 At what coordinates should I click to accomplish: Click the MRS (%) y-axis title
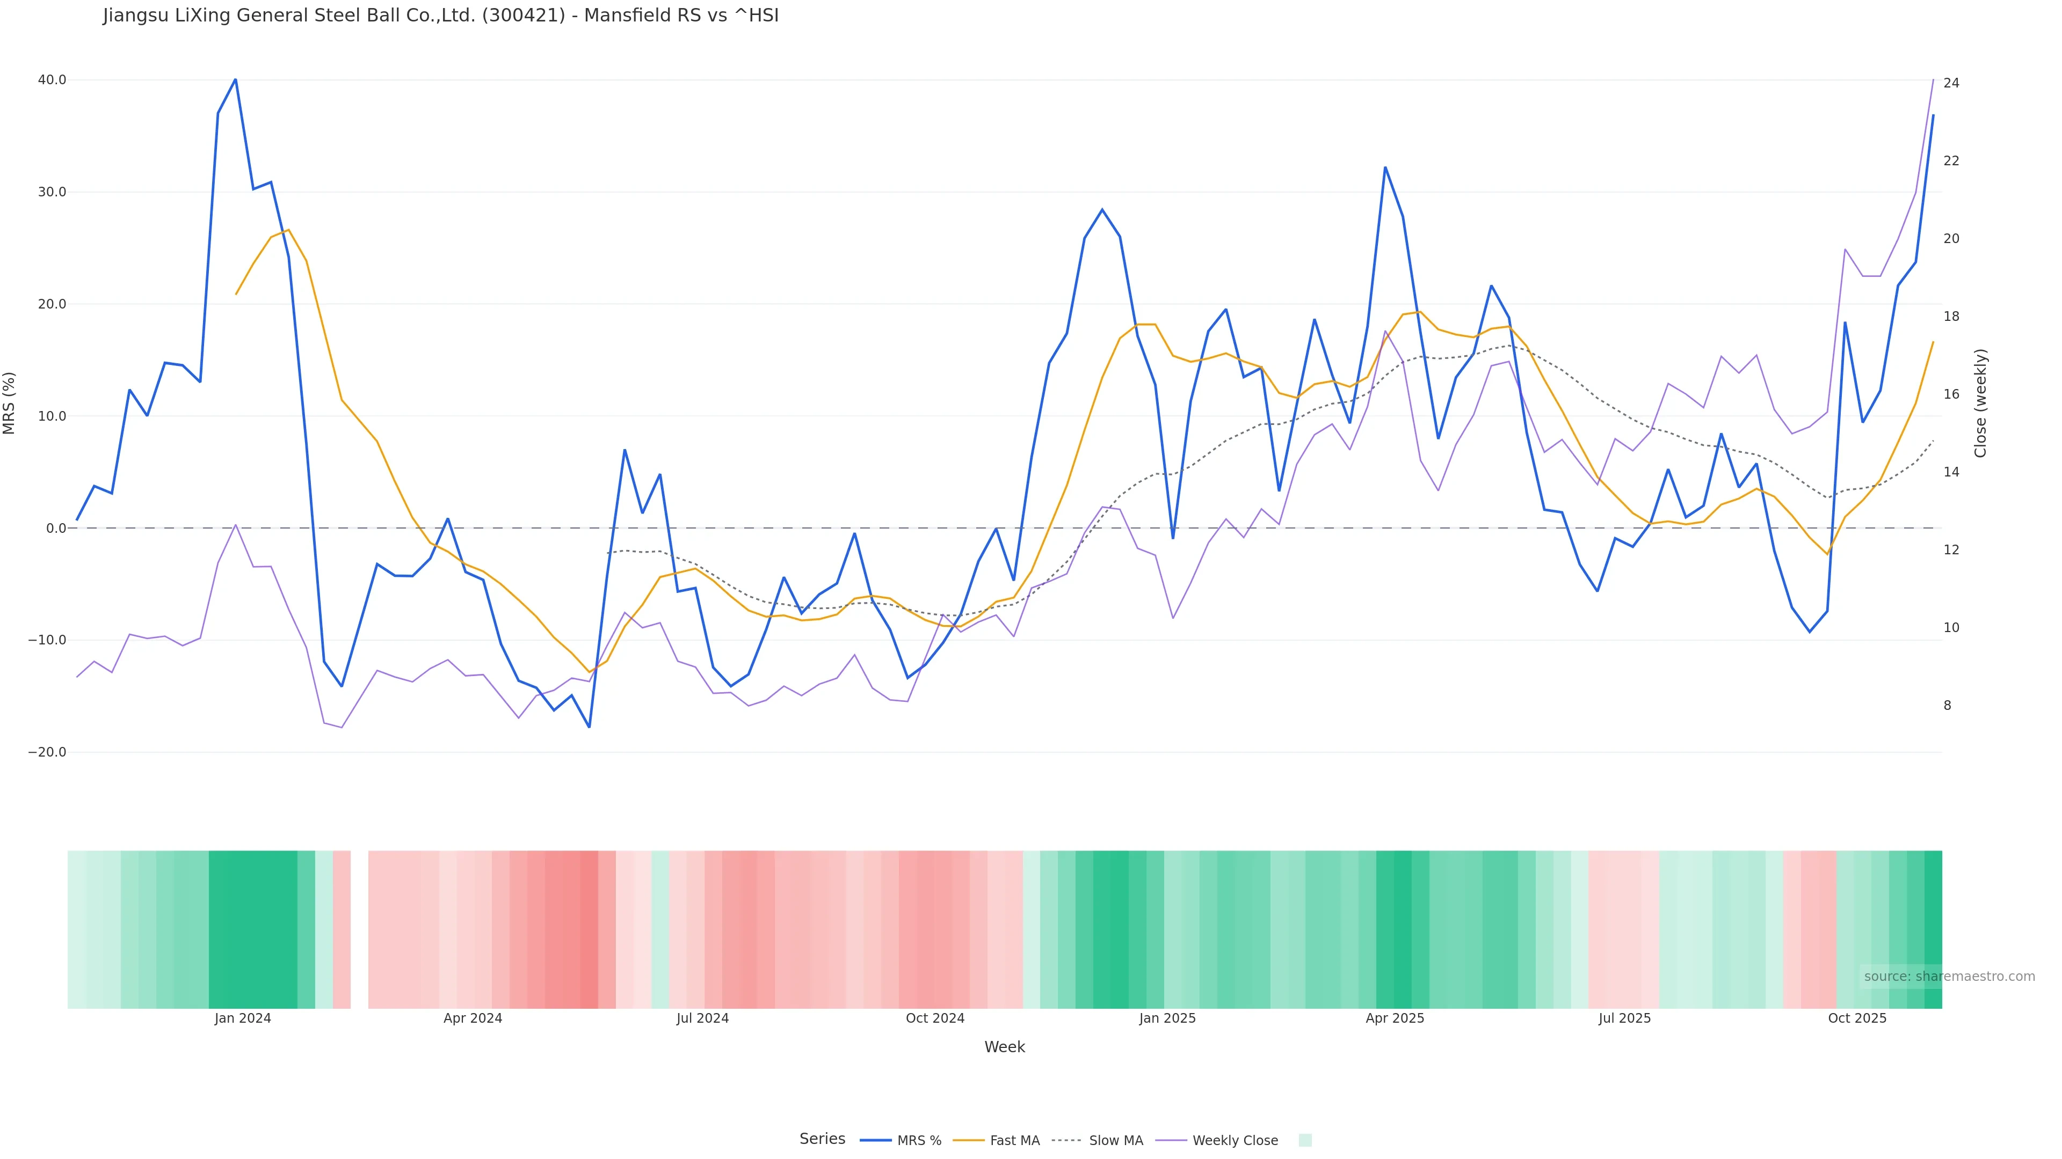[10, 403]
